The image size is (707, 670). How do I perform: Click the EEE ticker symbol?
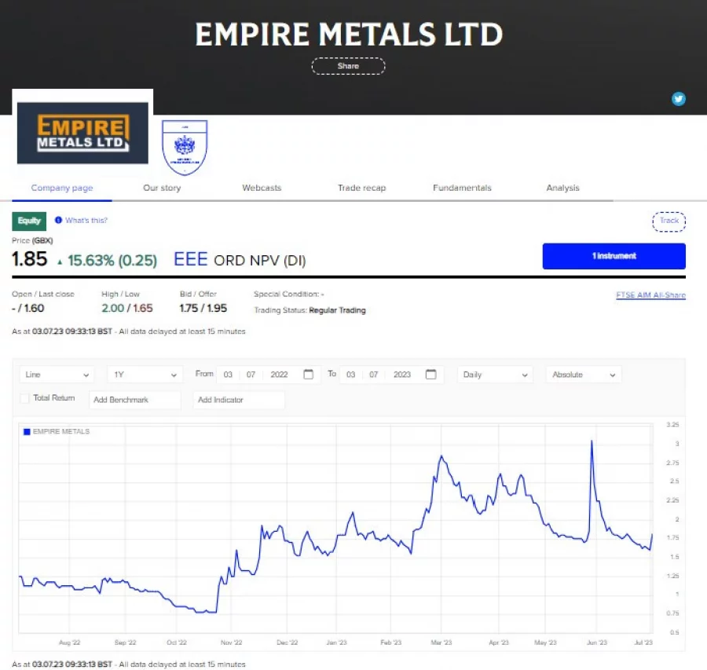(190, 260)
